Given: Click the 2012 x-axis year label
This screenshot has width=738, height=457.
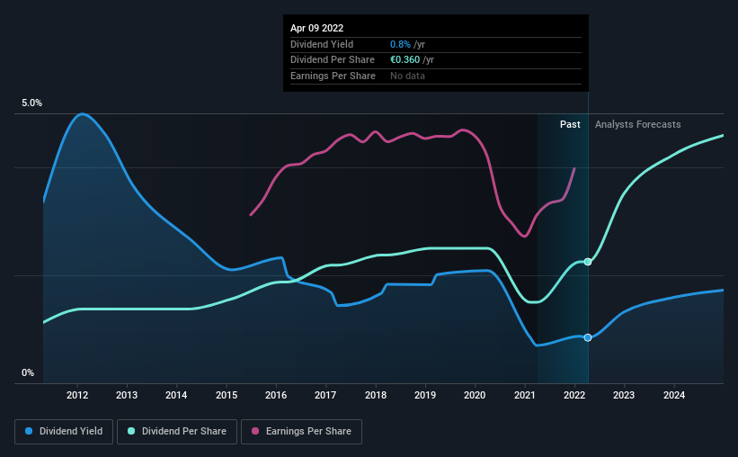Looking at the screenshot, I should (77, 395).
